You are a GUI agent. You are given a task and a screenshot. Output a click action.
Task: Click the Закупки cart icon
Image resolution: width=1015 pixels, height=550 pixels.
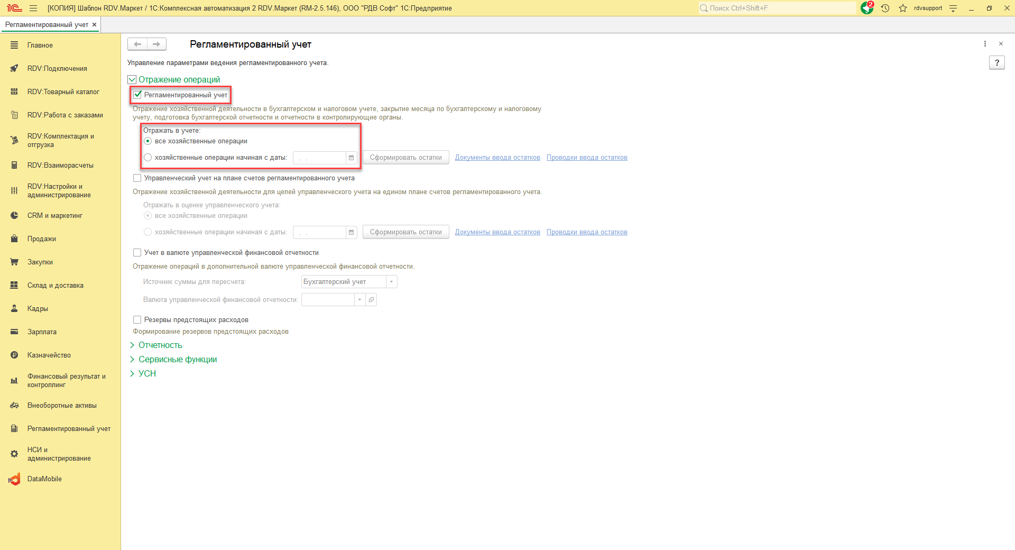[14, 262]
